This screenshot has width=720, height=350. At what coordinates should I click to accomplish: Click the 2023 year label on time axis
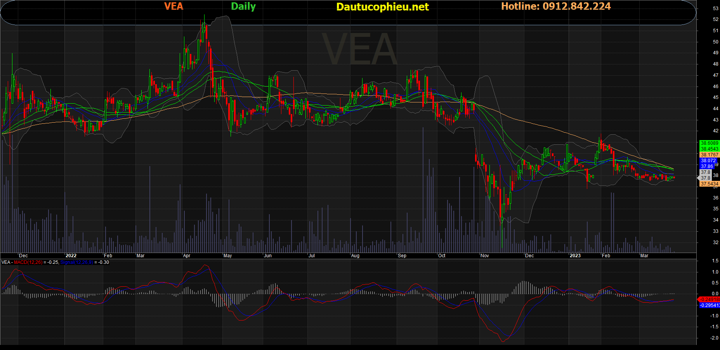point(575,256)
